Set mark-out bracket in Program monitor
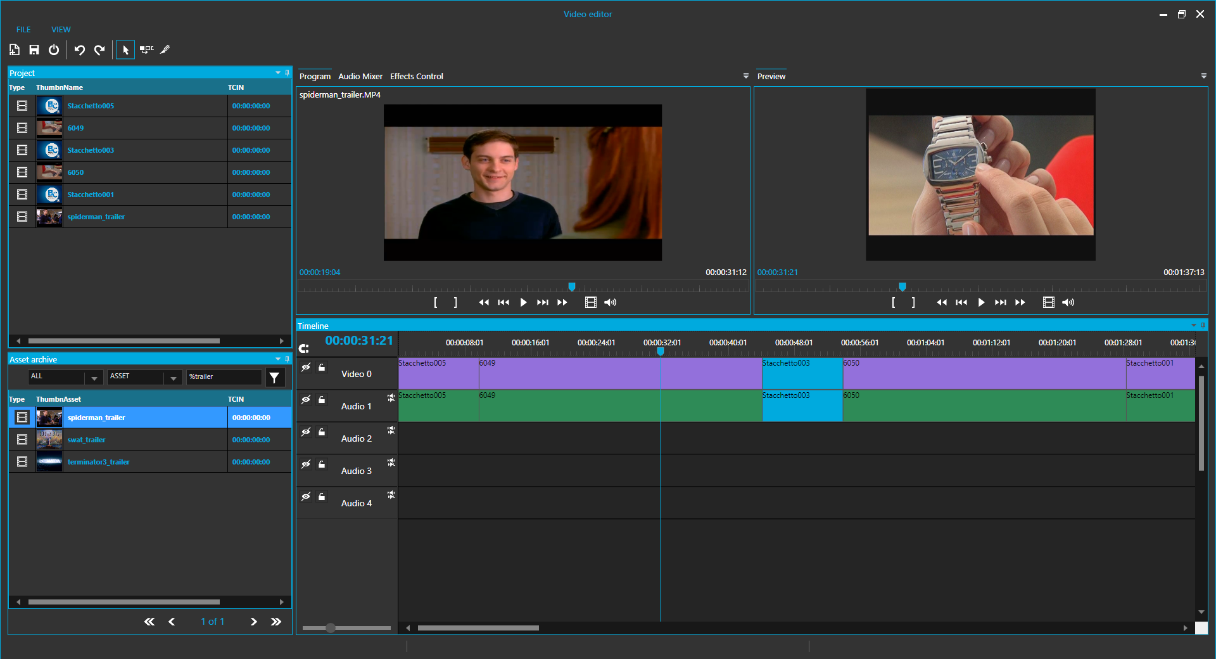The height and width of the screenshot is (659, 1216). pos(455,302)
